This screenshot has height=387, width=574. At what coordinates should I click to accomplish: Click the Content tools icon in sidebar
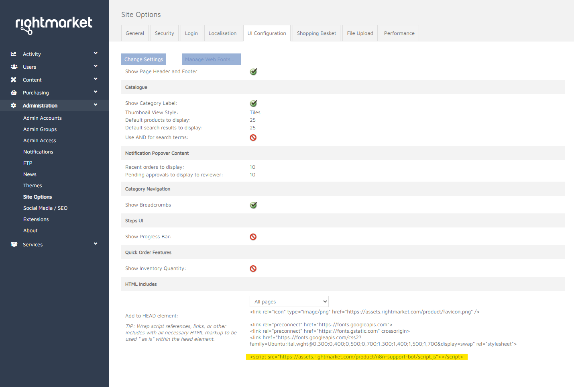click(14, 80)
